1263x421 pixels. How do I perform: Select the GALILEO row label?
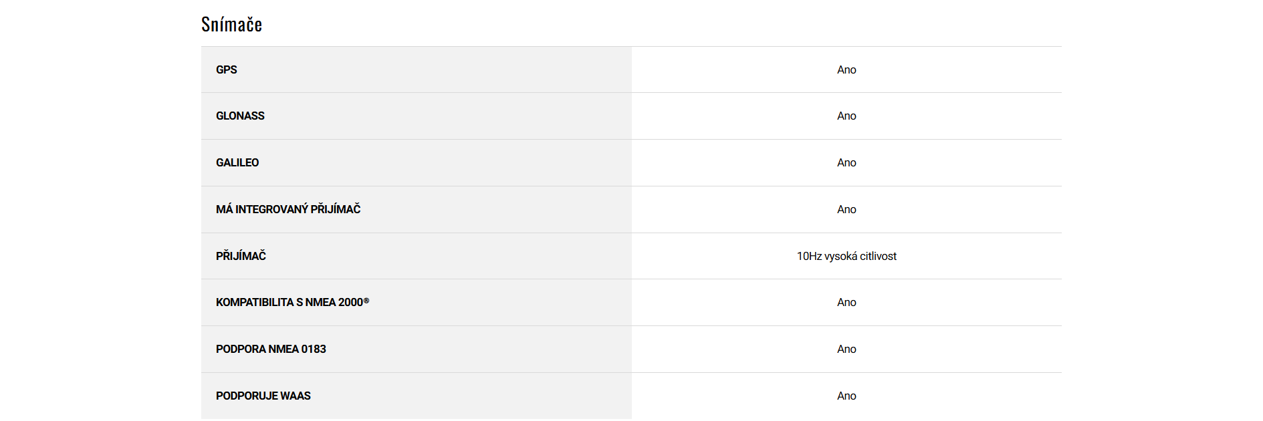[237, 162]
